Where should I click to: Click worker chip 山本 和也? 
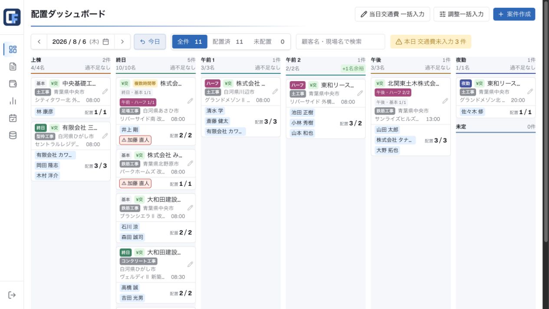[302, 133]
